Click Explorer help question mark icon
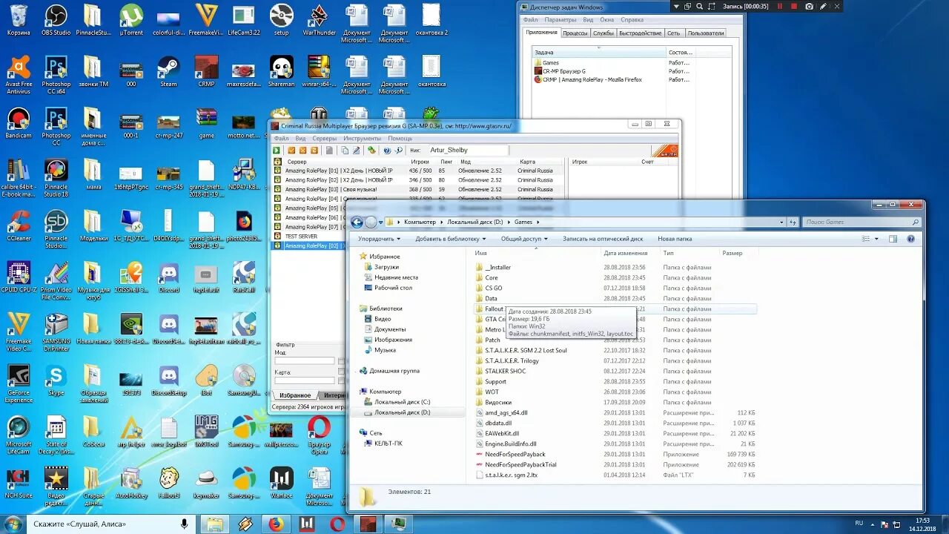This screenshot has width=949, height=534. tap(911, 239)
